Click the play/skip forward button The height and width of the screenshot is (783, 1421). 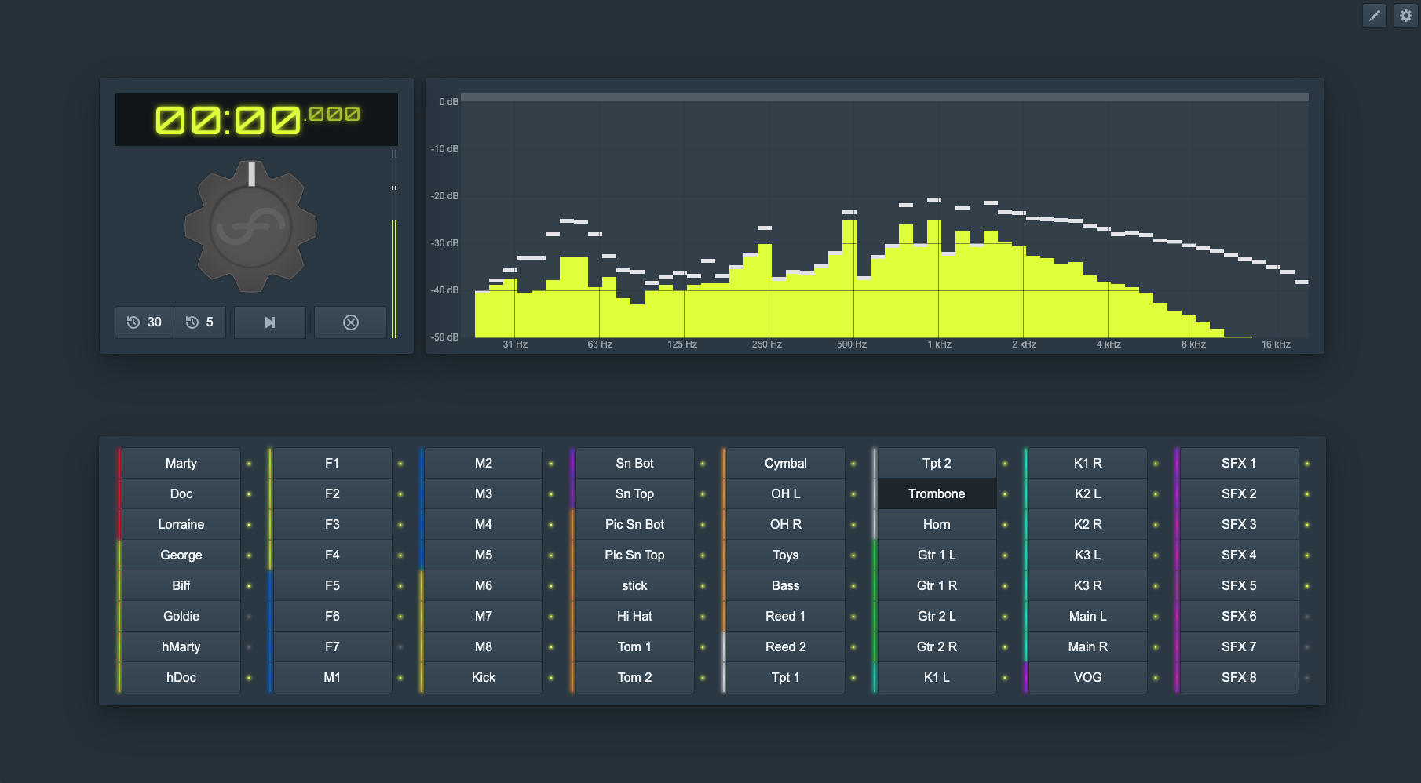coord(270,322)
